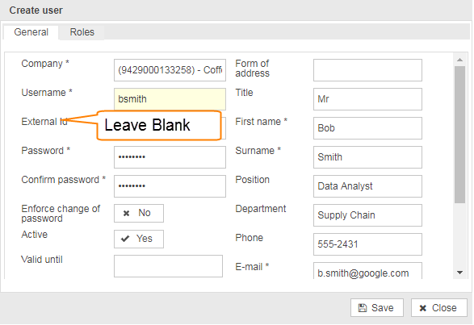Click the Username field containing bsmith
This screenshot has height=325, width=474.
(x=170, y=99)
